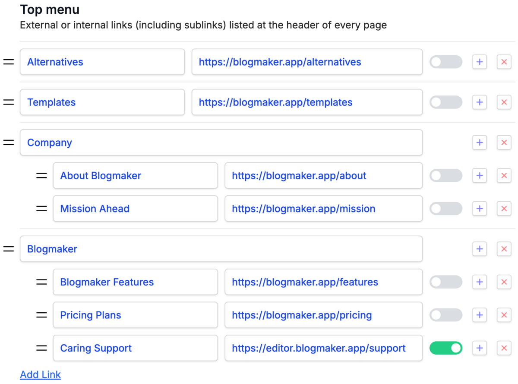Click the drag handle next to Alternatives
Image resolution: width=518 pixels, height=384 pixels.
click(x=9, y=62)
